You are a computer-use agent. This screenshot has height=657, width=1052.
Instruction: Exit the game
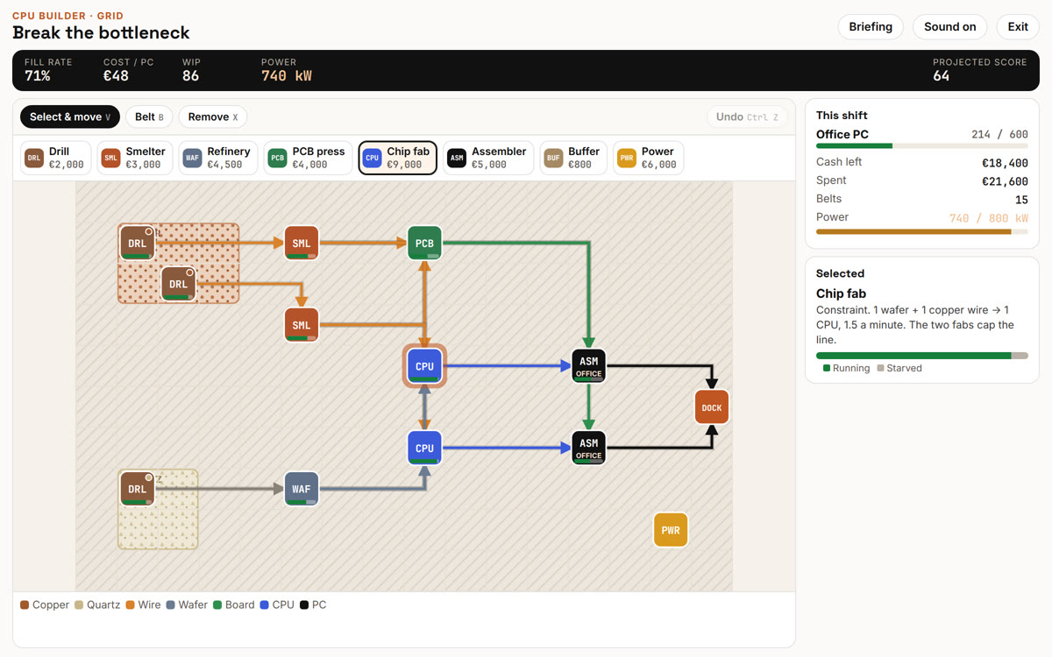[x=1018, y=26]
